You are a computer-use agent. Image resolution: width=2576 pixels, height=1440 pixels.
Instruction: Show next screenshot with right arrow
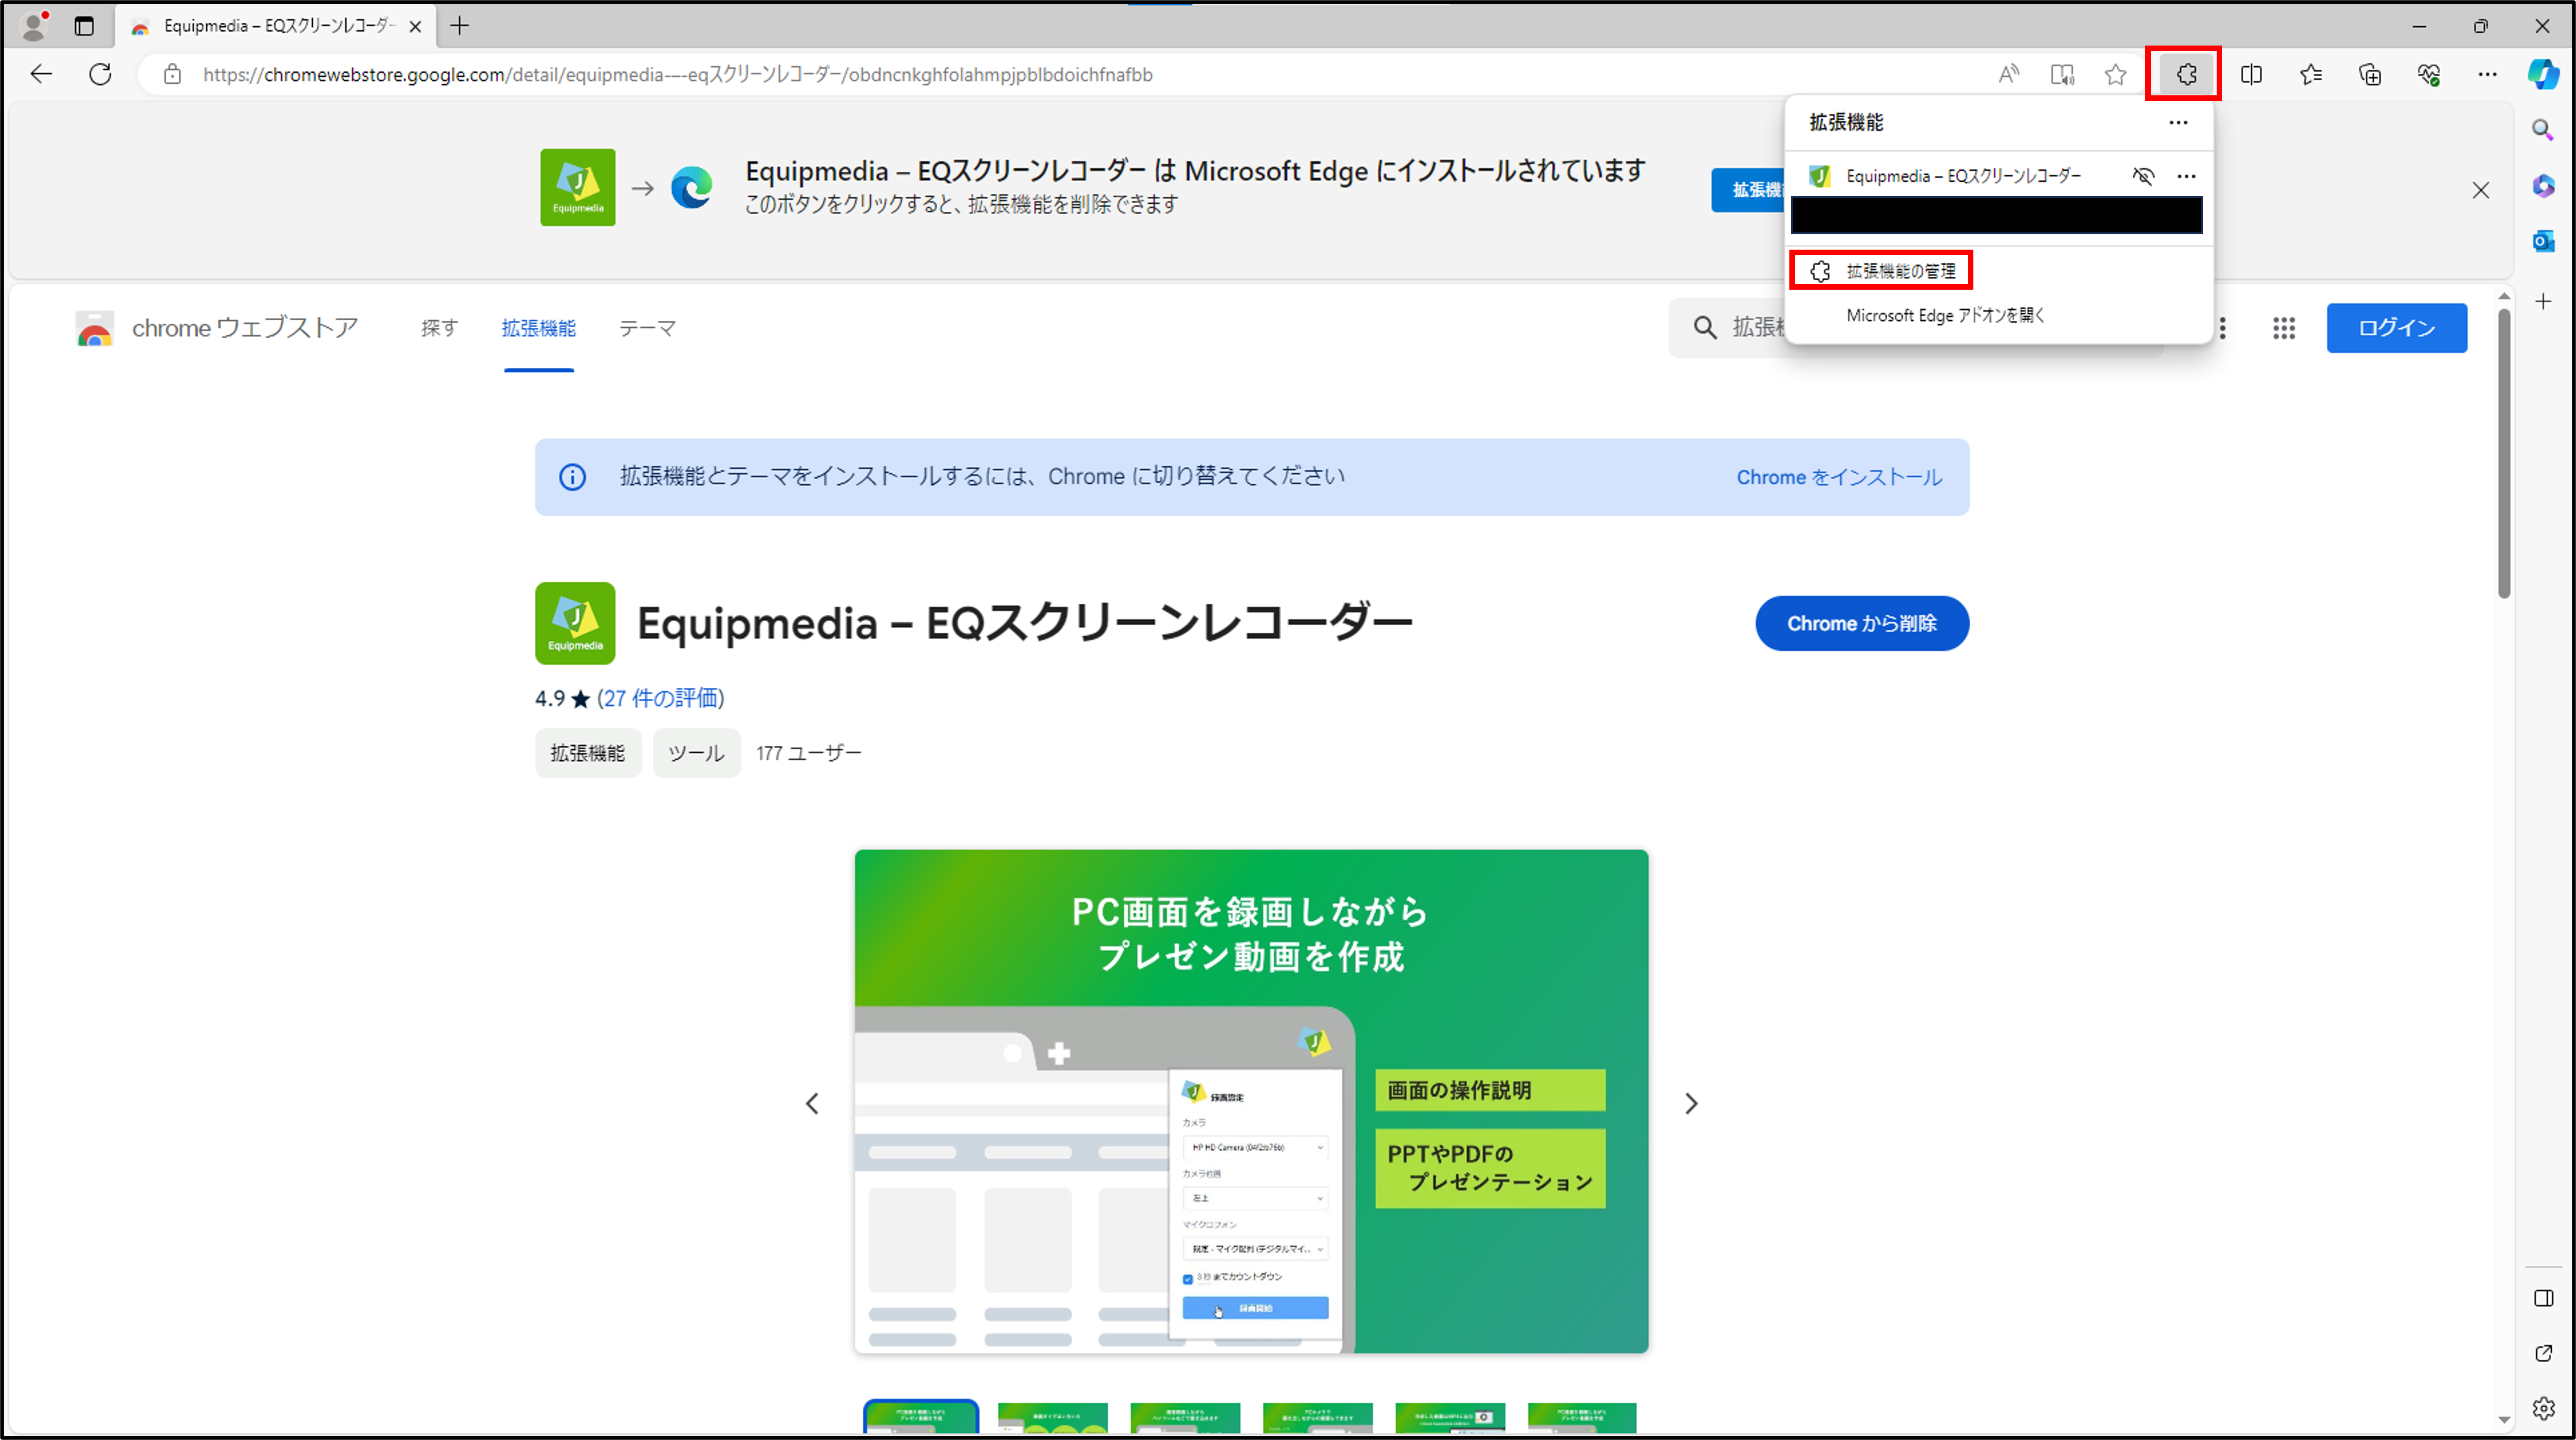(1691, 1103)
